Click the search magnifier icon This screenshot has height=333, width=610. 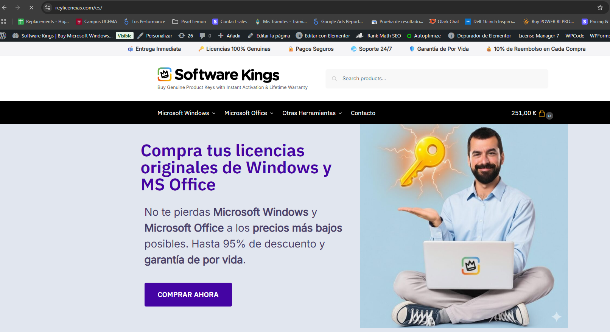(335, 79)
